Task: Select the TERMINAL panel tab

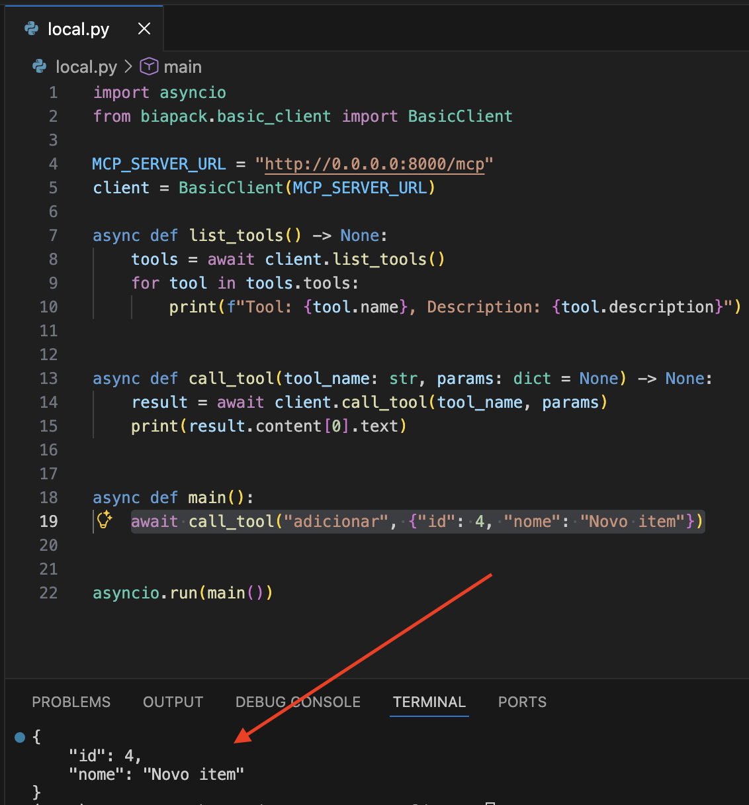Action: tap(429, 702)
